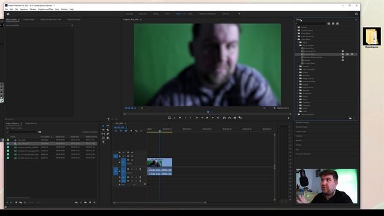Open playback resolution Full dropdown
This screenshot has width=384, height=216.
tap(266, 108)
